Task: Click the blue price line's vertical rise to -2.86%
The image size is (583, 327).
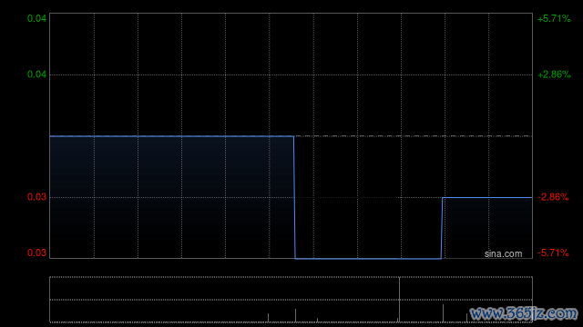Action: pyautogui.click(x=442, y=228)
